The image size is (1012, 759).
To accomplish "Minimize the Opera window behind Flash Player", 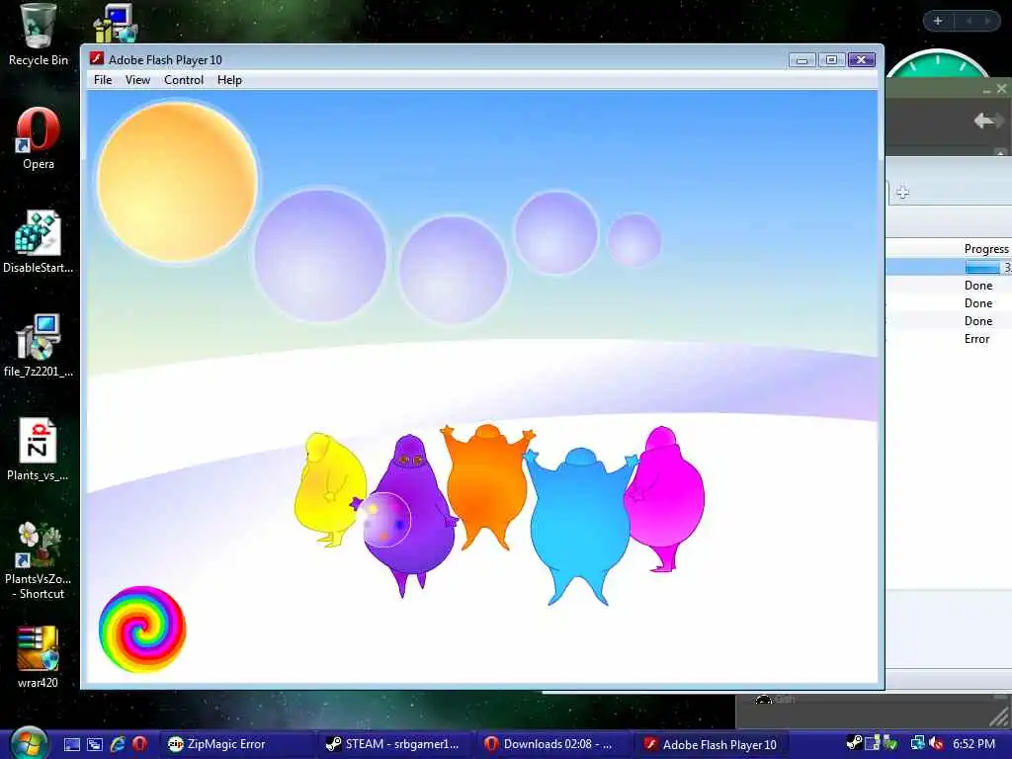I will pyautogui.click(x=986, y=90).
